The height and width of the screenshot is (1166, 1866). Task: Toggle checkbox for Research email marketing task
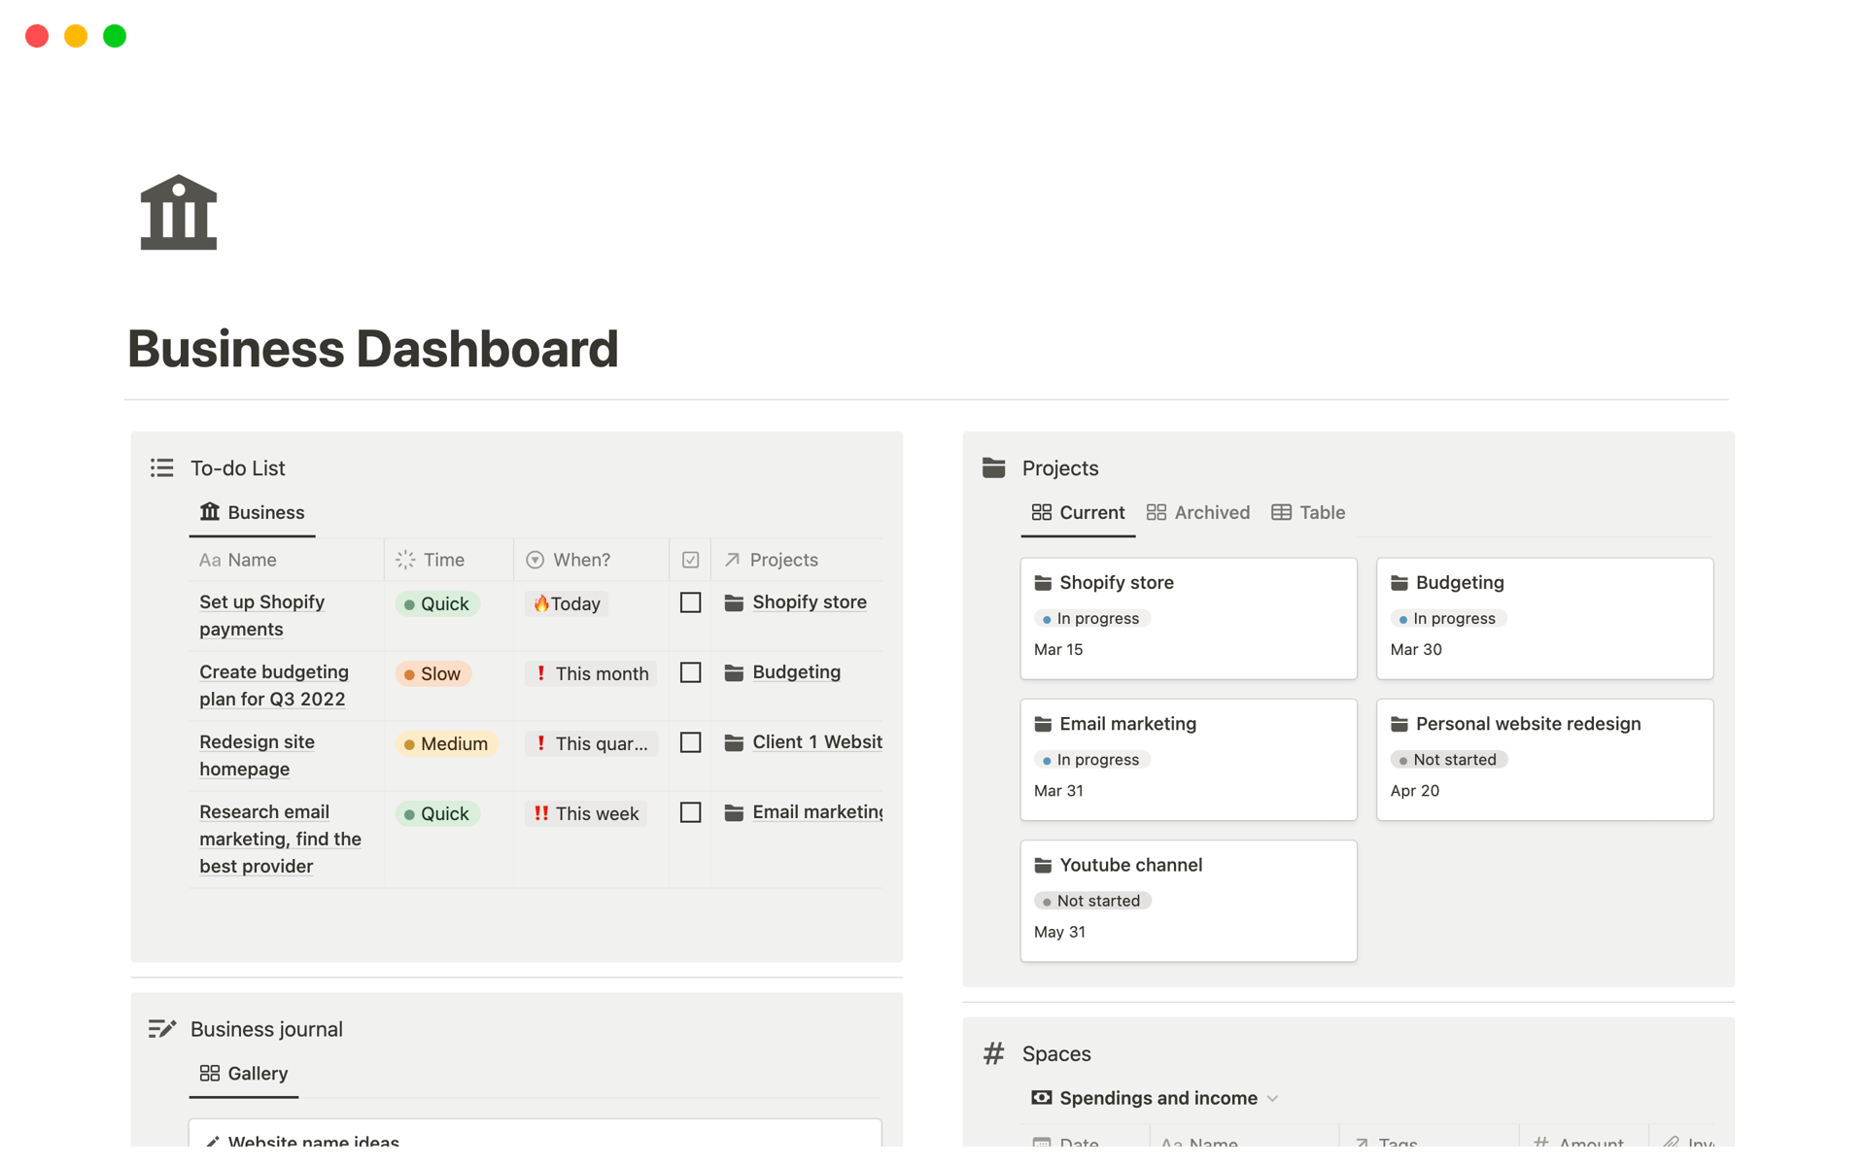coord(689,812)
